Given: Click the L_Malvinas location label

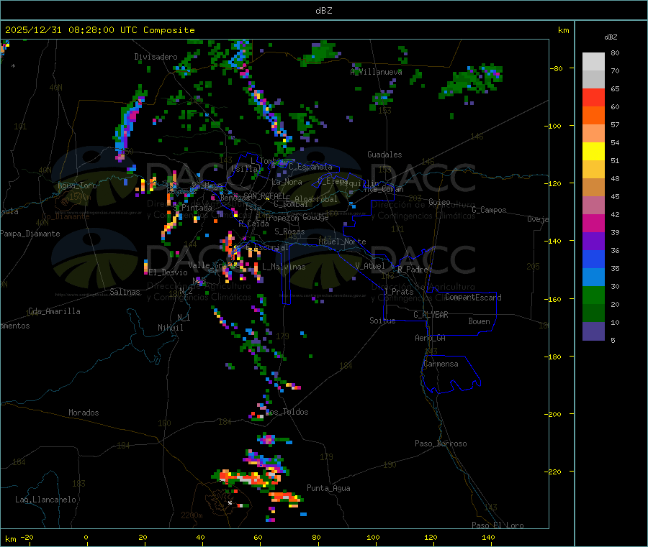Looking at the screenshot, I should tap(284, 267).
